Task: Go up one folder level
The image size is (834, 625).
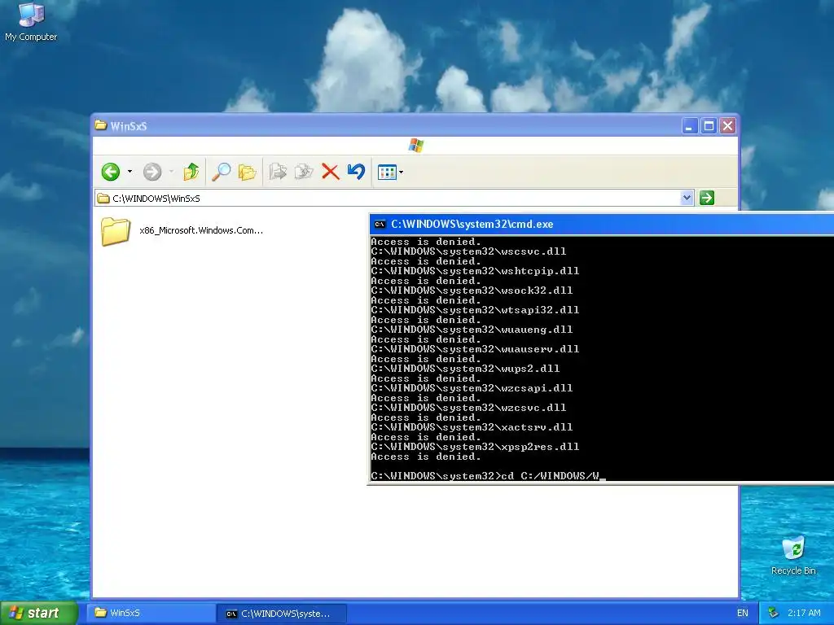Action: point(191,172)
